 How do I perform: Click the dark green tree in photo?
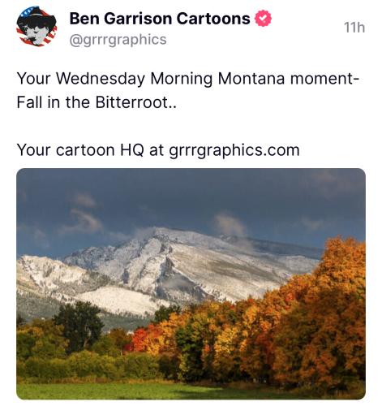[79, 323]
